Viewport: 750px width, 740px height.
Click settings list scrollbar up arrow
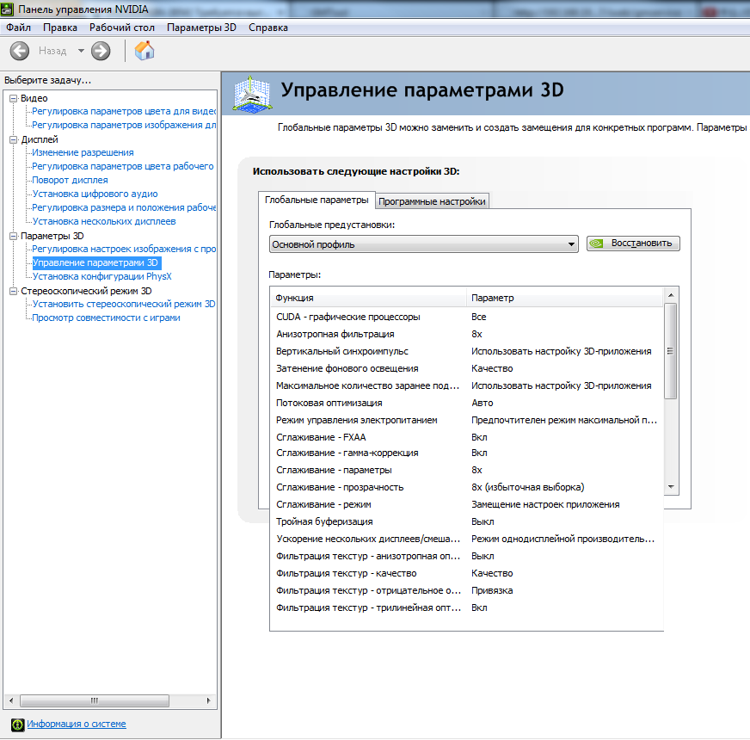tap(671, 295)
